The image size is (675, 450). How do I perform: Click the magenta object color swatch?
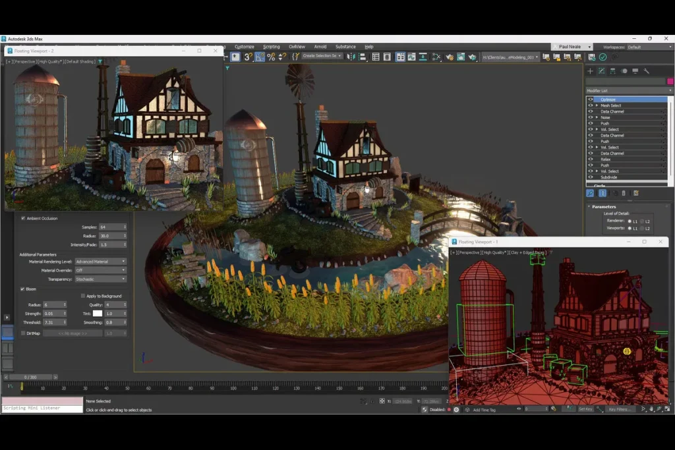click(x=670, y=81)
